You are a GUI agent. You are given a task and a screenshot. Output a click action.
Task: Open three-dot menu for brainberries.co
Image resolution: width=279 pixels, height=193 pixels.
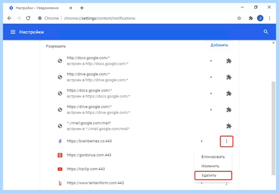tap(226, 141)
